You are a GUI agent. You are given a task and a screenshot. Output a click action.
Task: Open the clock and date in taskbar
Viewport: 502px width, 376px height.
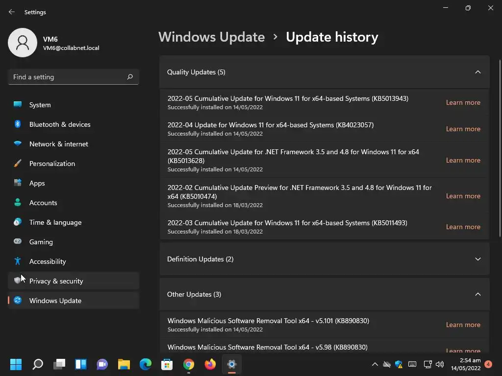(466, 364)
